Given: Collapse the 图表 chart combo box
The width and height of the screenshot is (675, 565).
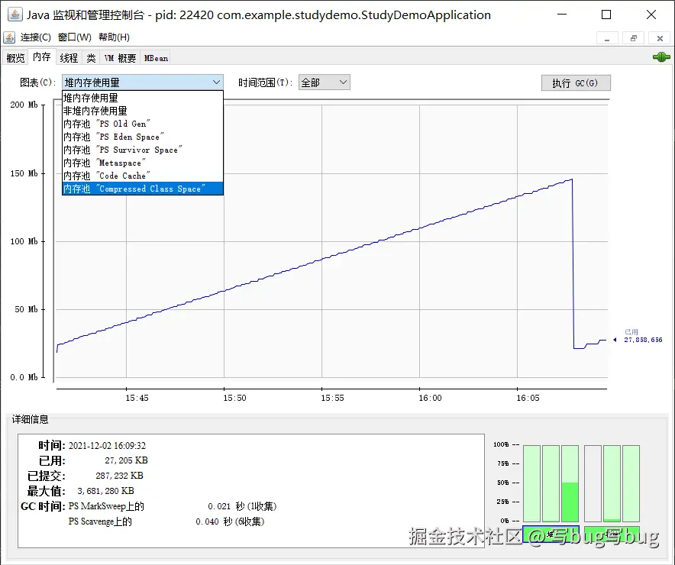Looking at the screenshot, I should click(143, 82).
